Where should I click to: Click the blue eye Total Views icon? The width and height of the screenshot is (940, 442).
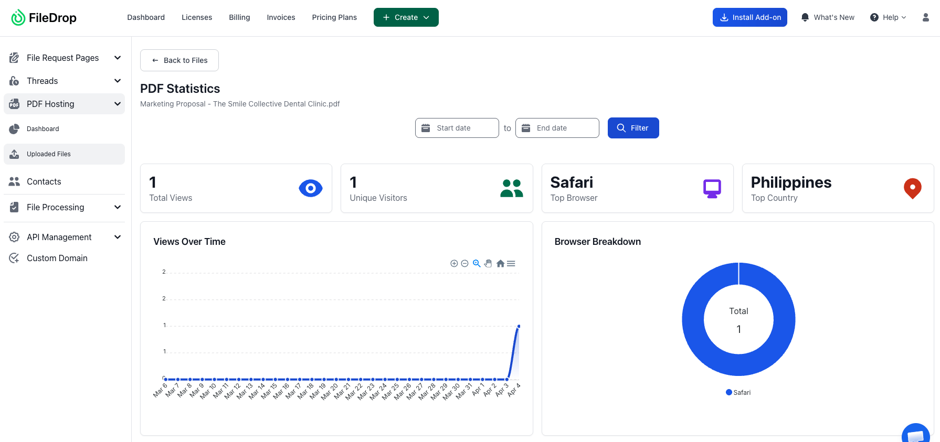click(310, 188)
